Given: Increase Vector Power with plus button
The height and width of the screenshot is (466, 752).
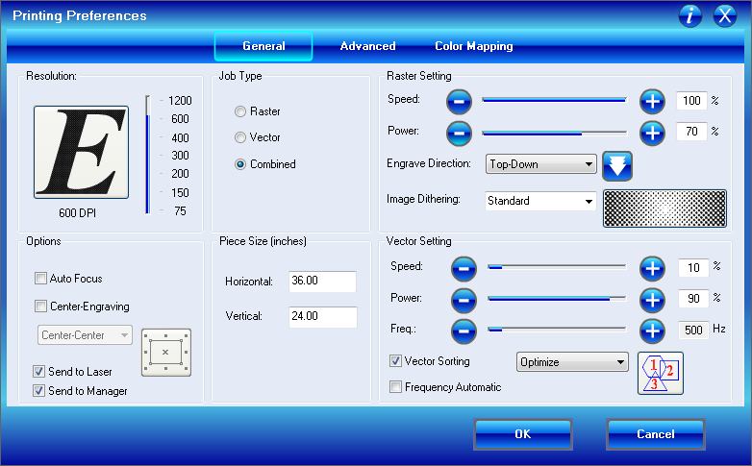Looking at the screenshot, I should [x=652, y=300].
